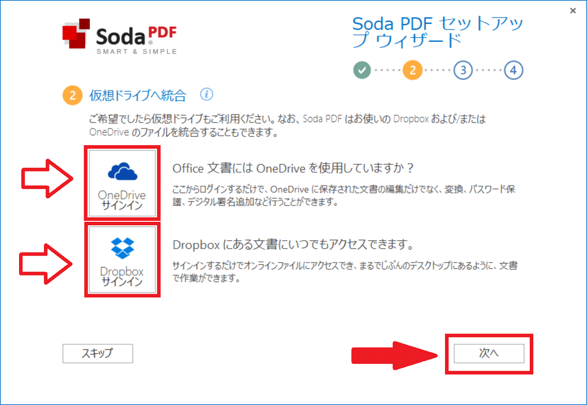Click the 次へ button
The width and height of the screenshot is (587, 405).
click(x=489, y=353)
